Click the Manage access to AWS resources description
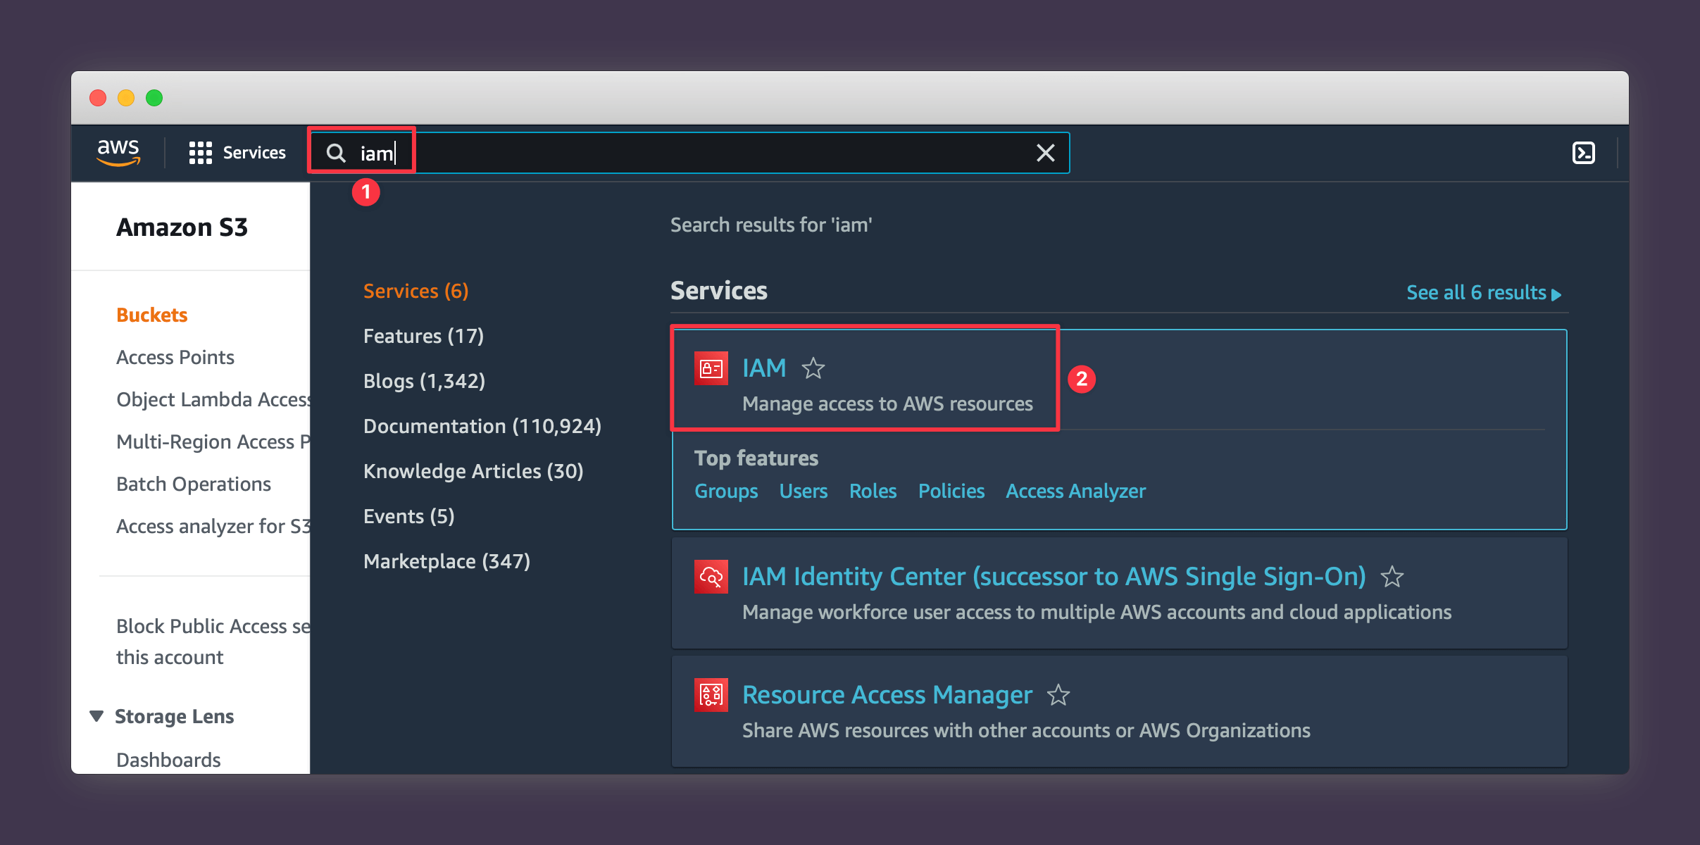The height and width of the screenshot is (845, 1700). tap(887, 403)
